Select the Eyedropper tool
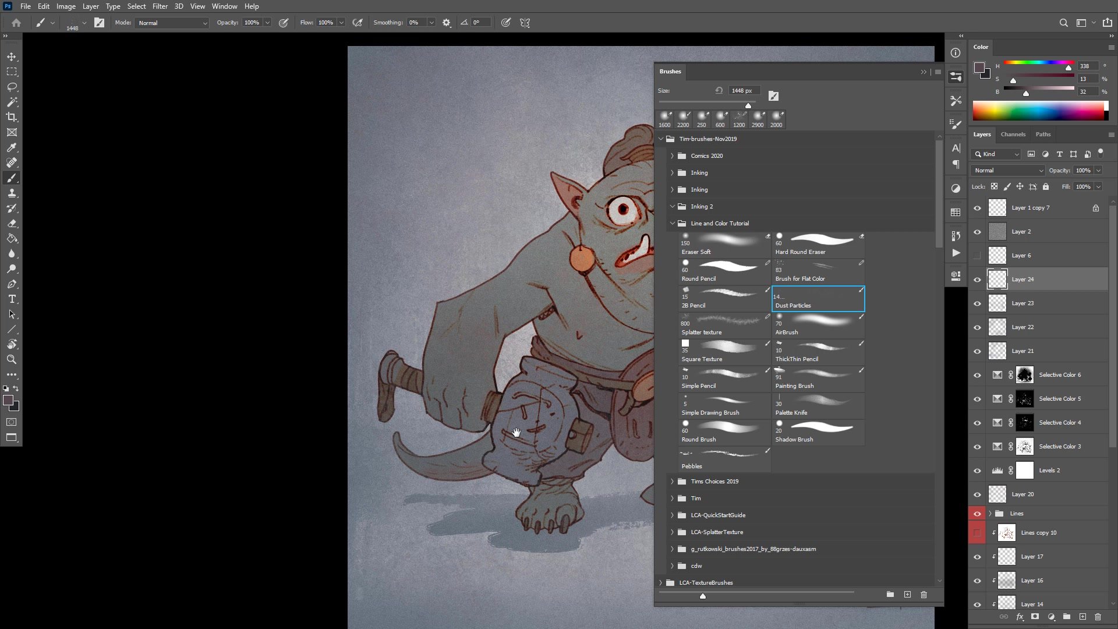 point(12,148)
